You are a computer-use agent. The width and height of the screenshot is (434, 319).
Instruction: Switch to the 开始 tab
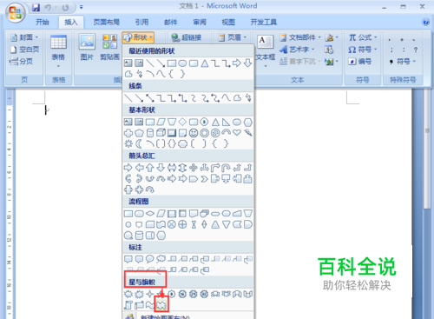43,22
